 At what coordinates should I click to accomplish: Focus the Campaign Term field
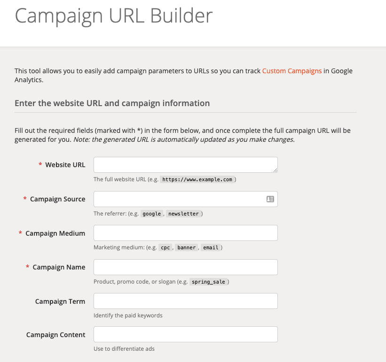186,301
